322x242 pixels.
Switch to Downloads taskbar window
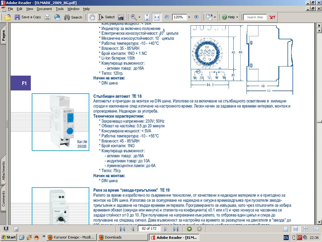point(123,237)
